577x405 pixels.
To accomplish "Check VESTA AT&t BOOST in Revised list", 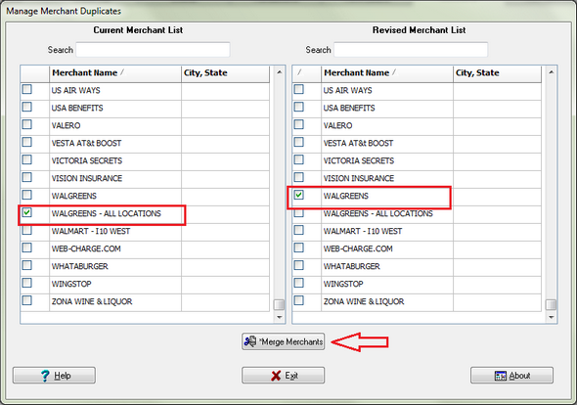I will (x=299, y=142).
